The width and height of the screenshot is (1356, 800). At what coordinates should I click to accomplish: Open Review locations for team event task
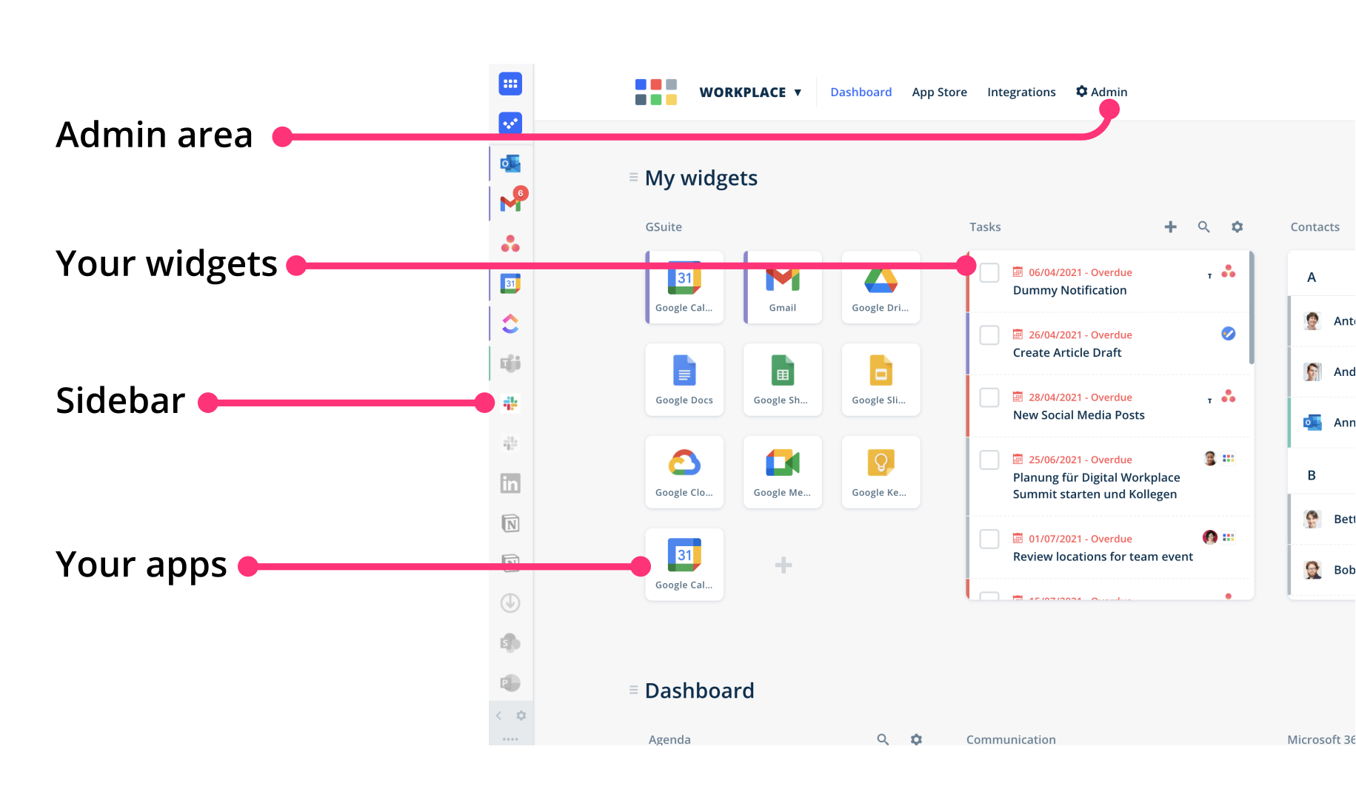(x=1103, y=557)
